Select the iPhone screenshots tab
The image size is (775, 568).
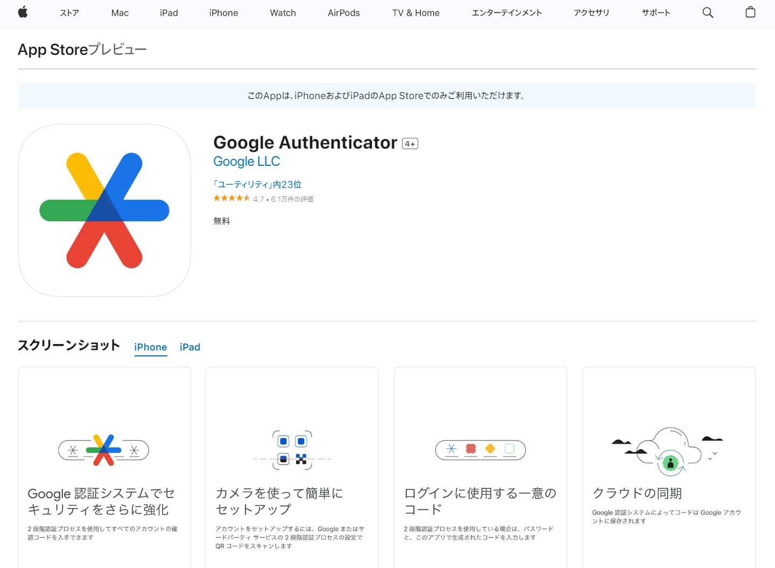(150, 347)
